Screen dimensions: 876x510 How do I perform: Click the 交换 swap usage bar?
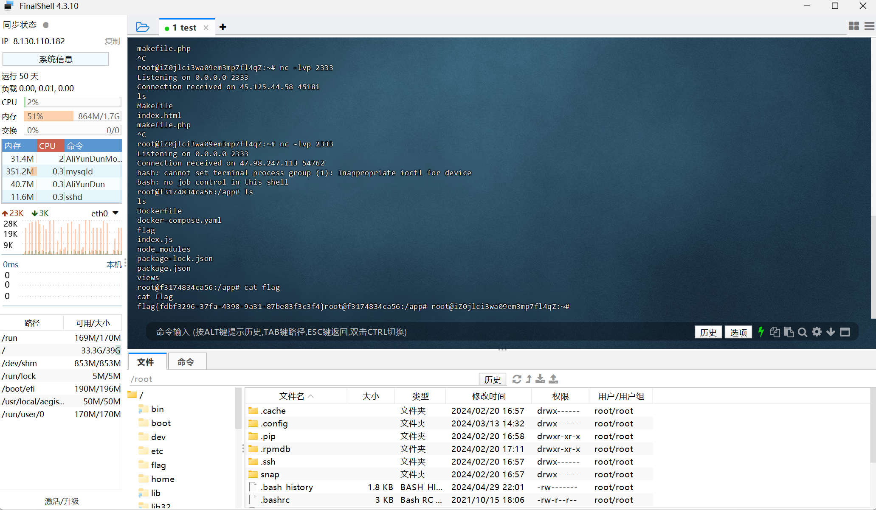tap(73, 130)
